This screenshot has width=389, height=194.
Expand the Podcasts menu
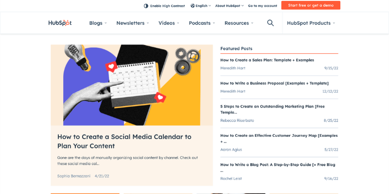[202, 23]
